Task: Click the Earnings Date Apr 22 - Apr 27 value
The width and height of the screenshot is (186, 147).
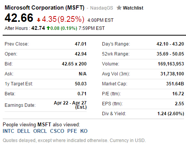Action: click(70, 105)
